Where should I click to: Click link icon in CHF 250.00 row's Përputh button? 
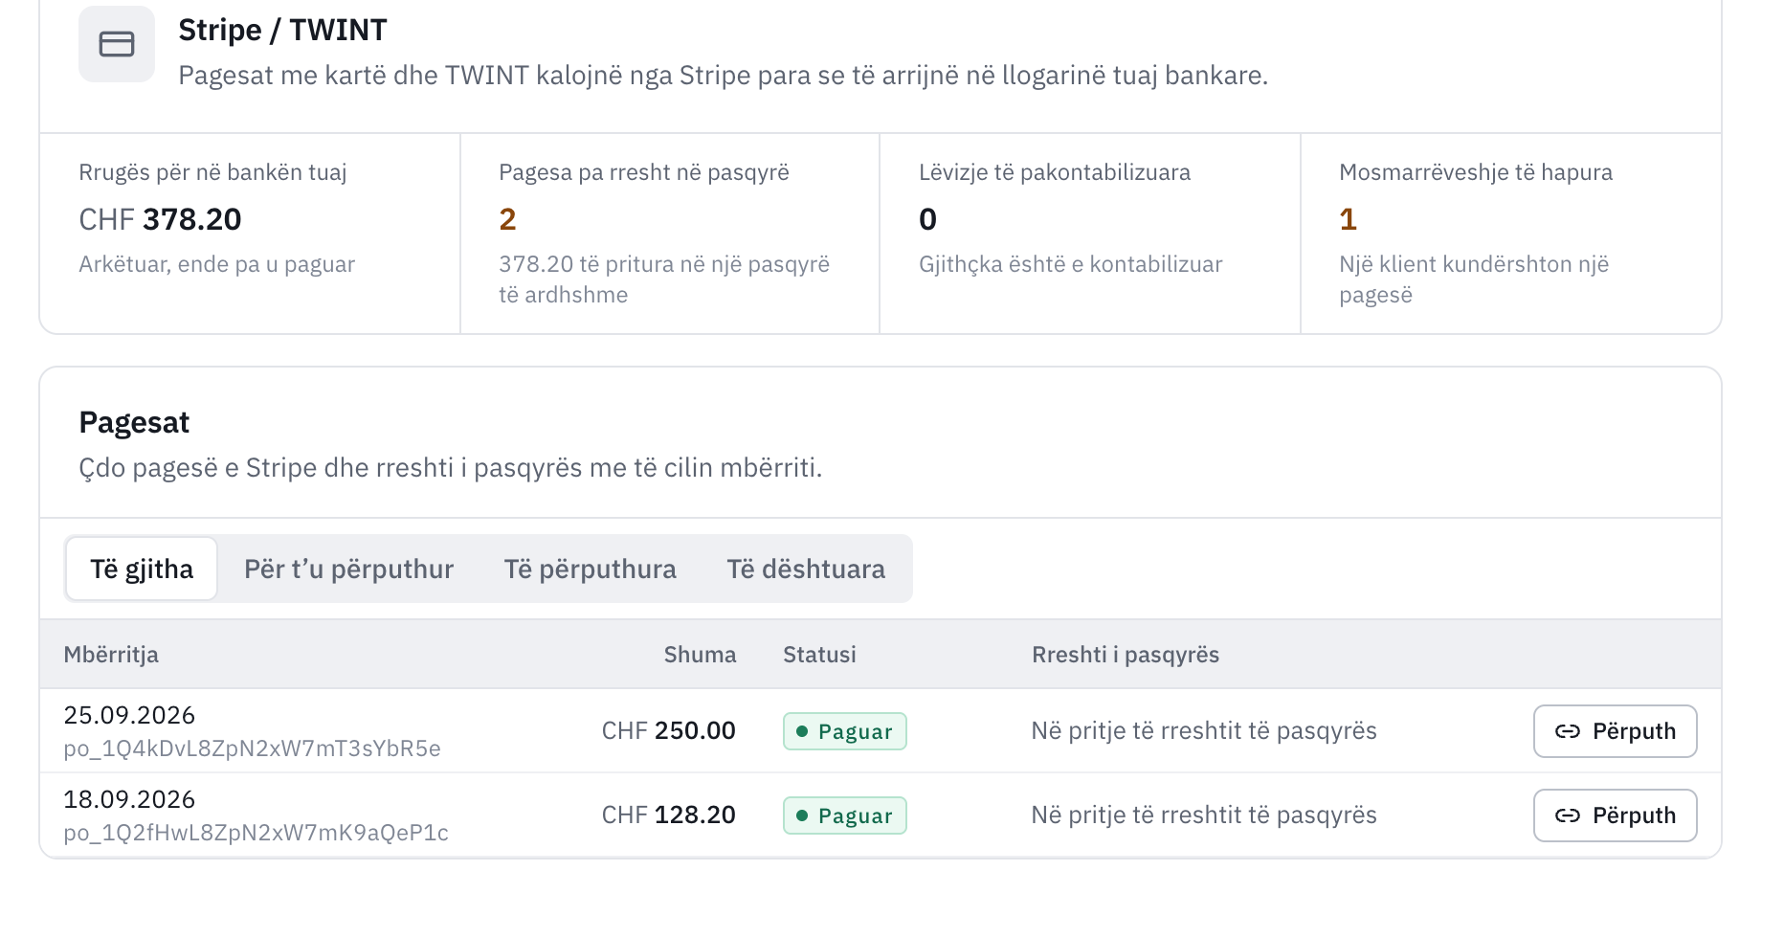click(x=1568, y=731)
